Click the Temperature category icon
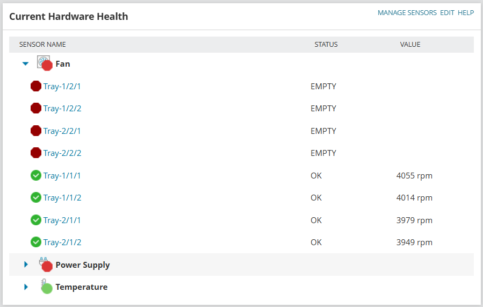Image resolution: width=483 pixels, height=307 pixels. click(45, 287)
